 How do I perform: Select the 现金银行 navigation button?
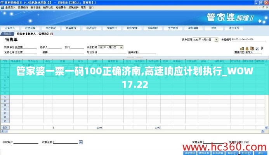click(x=71, y=28)
